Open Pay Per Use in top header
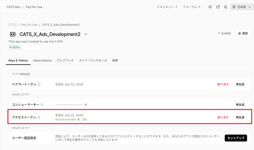This screenshot has height=150, width=254. (x=34, y=7)
